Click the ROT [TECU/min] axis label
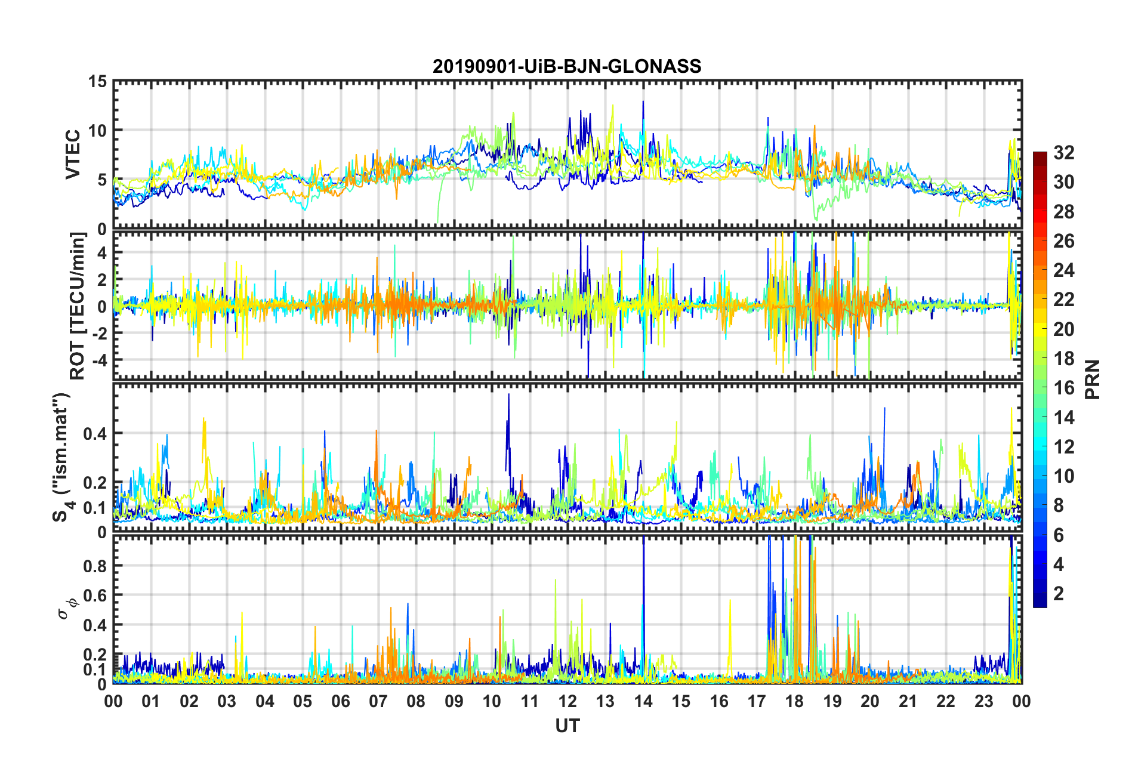Image resolution: width=1135 pixels, height=759 pixels. [78, 306]
